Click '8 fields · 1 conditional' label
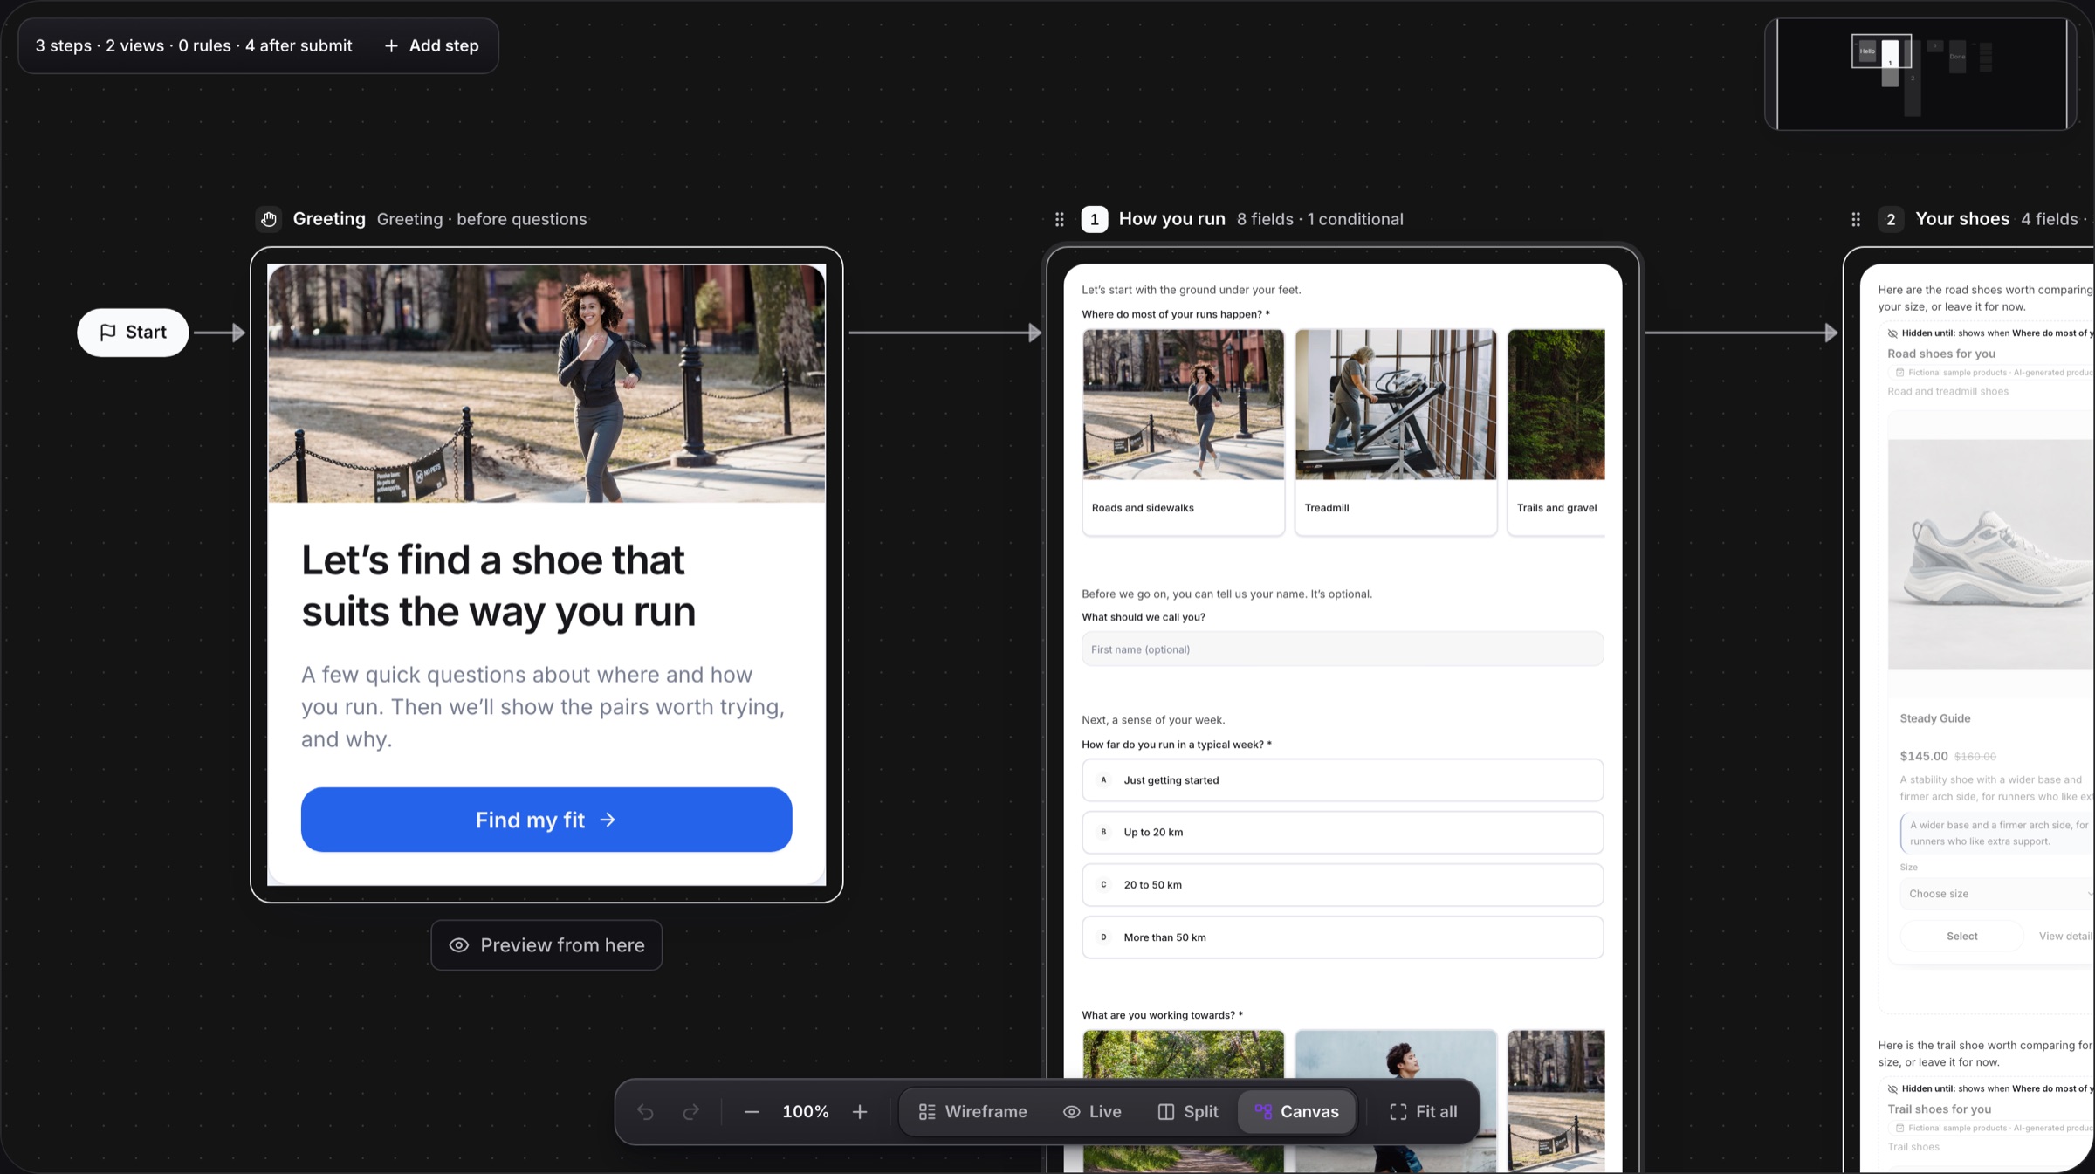The height and width of the screenshot is (1174, 2095). point(1320,219)
